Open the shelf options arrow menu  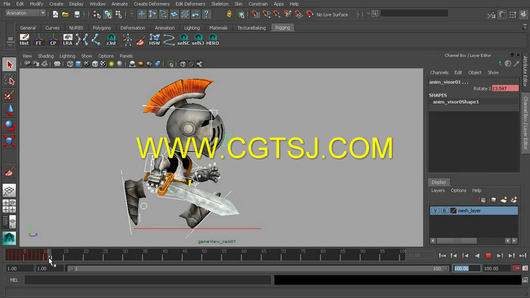pyautogui.click(x=10, y=44)
